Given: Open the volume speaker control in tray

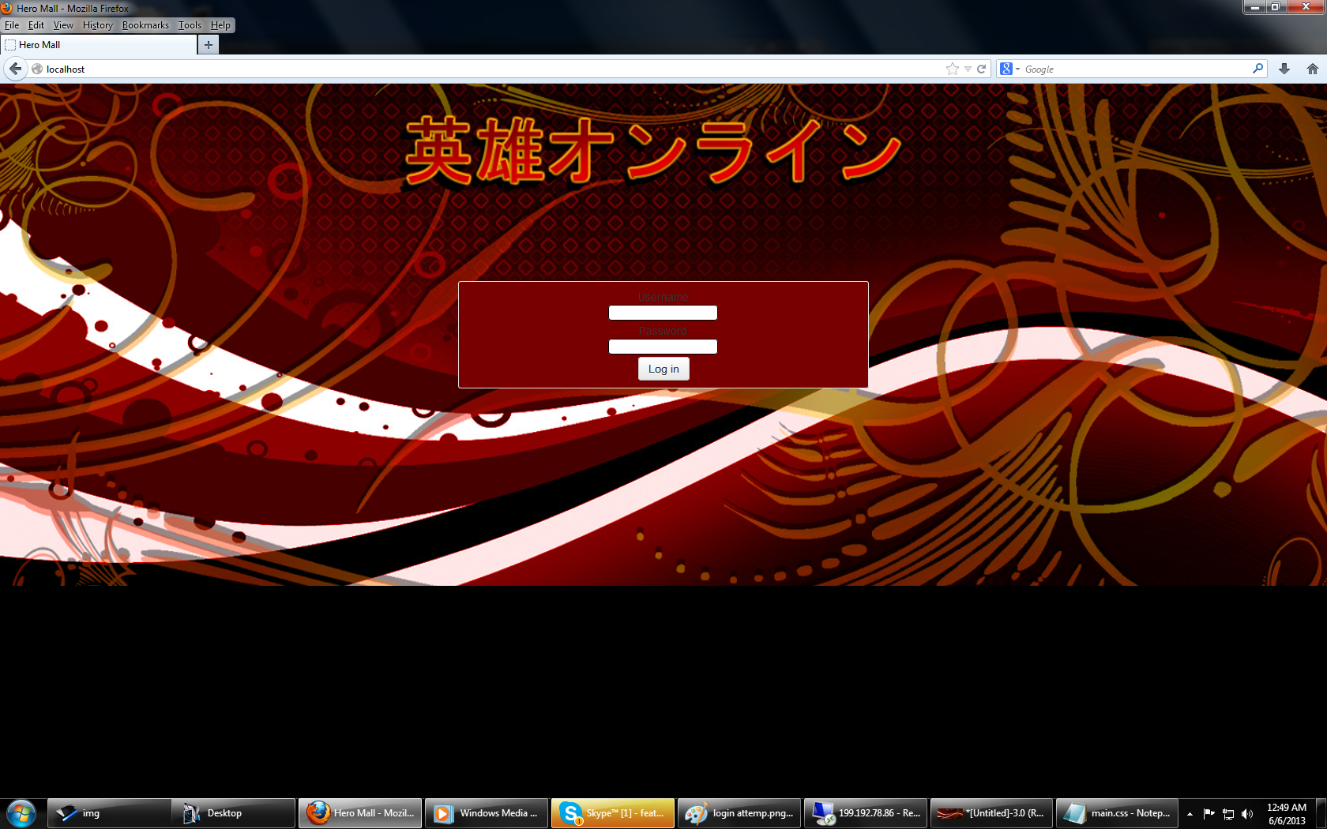Looking at the screenshot, I should (x=1247, y=813).
